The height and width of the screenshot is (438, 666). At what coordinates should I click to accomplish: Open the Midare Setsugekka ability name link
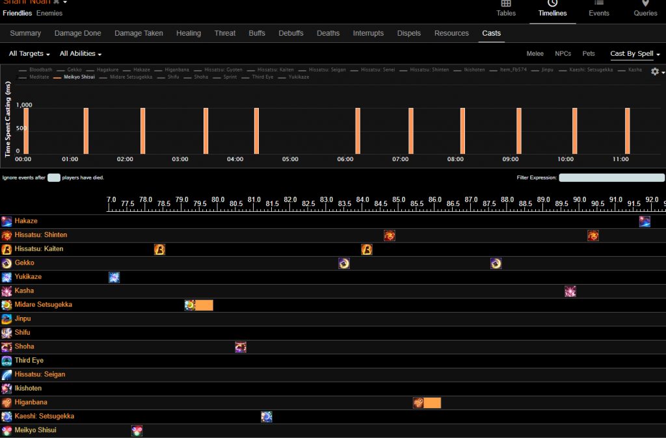[44, 305]
